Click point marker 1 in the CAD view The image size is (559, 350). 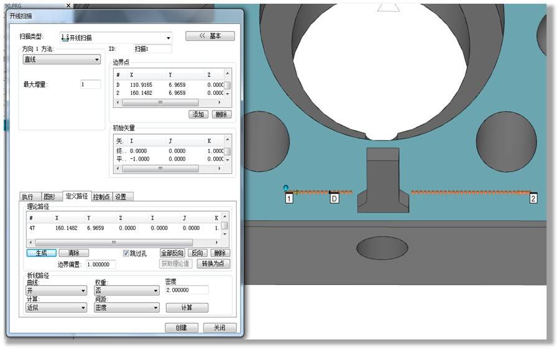(289, 199)
